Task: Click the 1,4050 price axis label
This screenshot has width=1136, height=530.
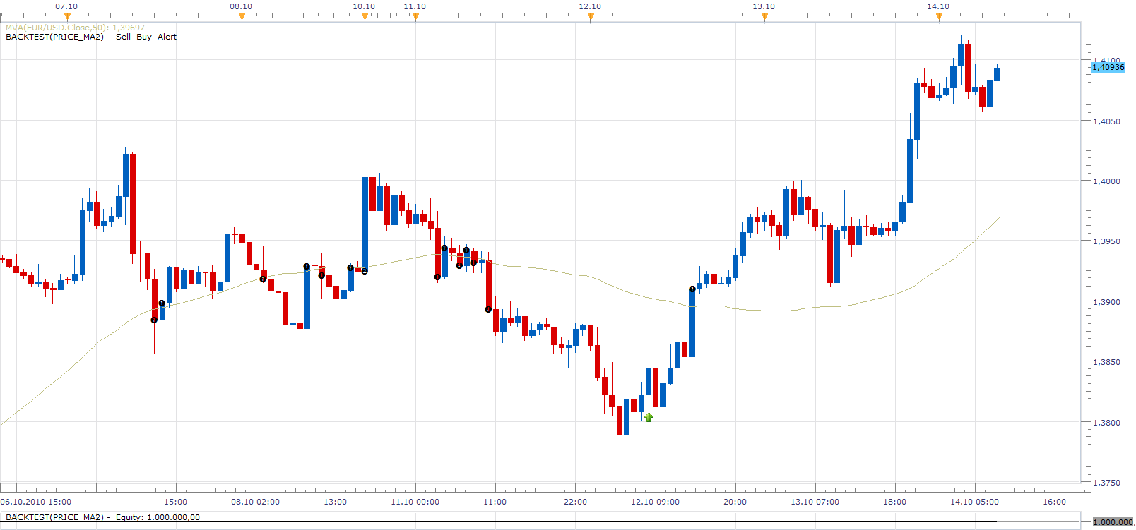Action: [x=1106, y=121]
